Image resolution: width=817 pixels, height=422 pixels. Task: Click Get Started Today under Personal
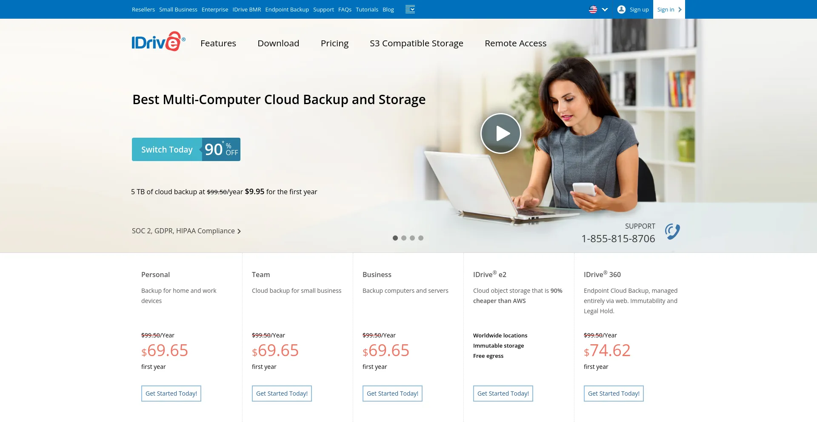(x=171, y=394)
